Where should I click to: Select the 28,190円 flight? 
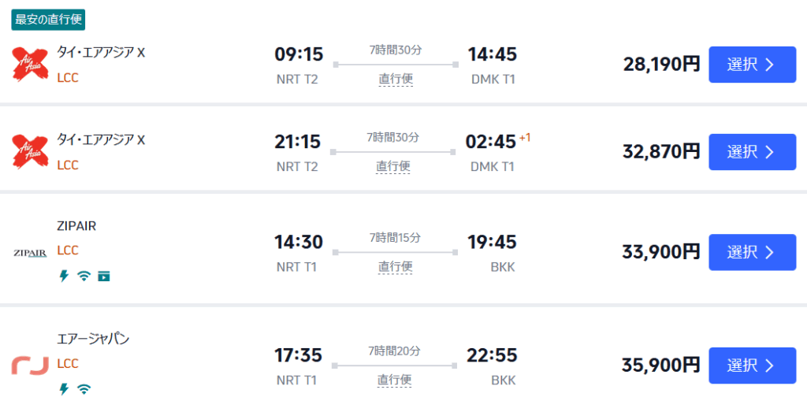[x=751, y=65]
